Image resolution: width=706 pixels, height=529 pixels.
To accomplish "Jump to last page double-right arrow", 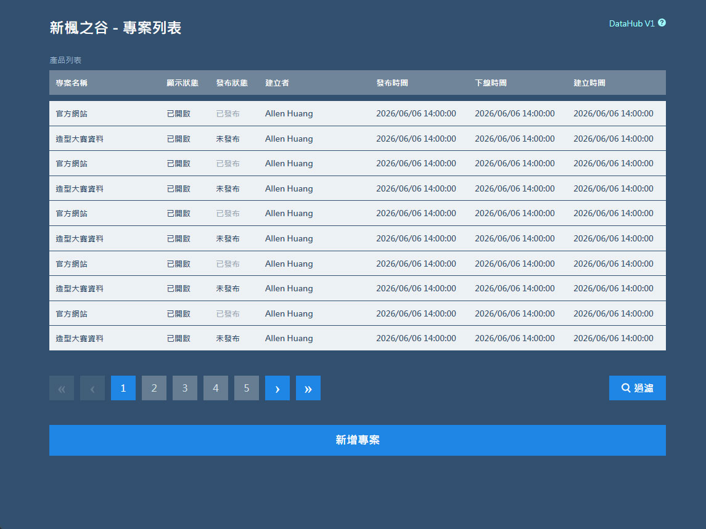I will (308, 388).
